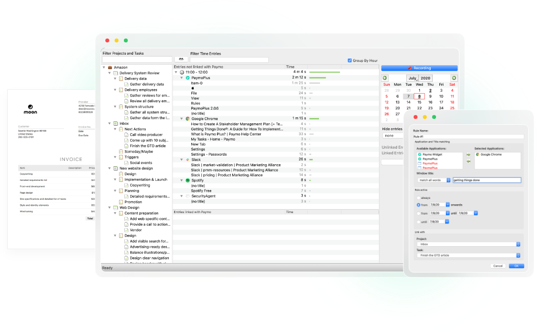Select the 'Spotify Free' time entry
The width and height of the screenshot is (537, 332).
pyautogui.click(x=201, y=191)
